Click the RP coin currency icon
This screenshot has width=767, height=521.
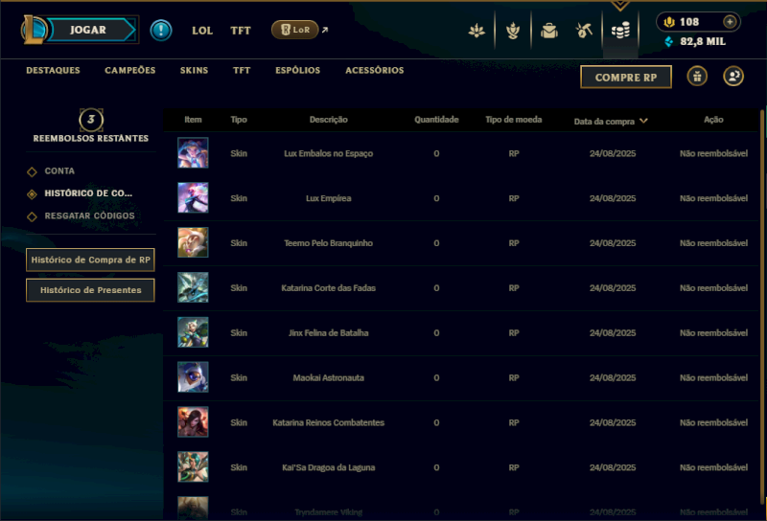[x=668, y=21]
